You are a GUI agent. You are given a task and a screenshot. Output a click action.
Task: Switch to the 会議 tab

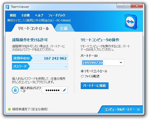(x=64, y=28)
